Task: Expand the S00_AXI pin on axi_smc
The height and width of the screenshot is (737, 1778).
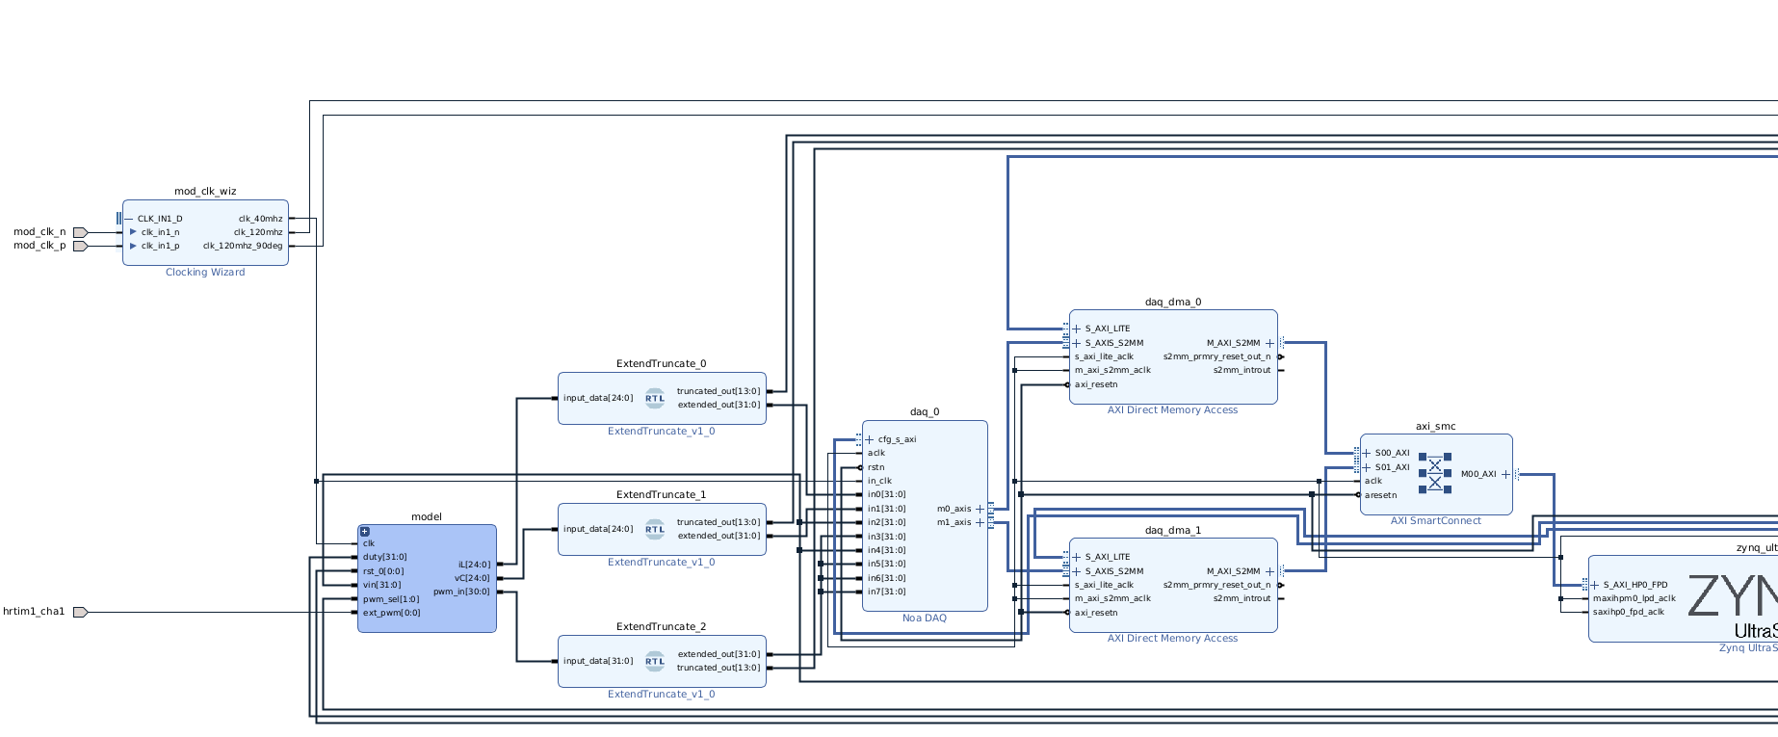Action: (1367, 453)
